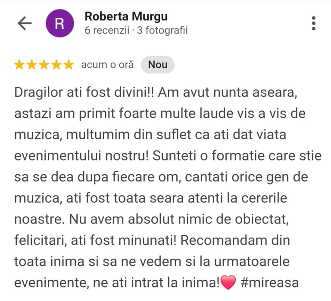This screenshot has height=301, width=331.
Task: Select the fifth rating star
Action: point(69,65)
